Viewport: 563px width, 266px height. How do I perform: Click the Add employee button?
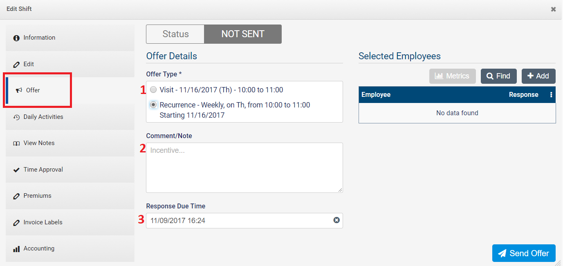[538, 76]
